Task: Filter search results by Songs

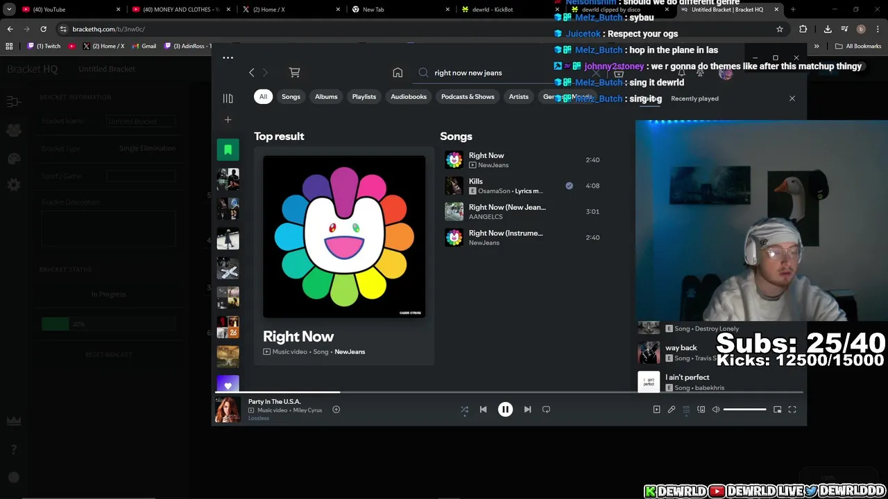Action: click(x=291, y=97)
